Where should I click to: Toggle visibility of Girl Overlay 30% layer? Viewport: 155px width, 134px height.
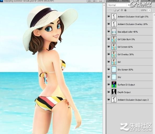coord(109,54)
